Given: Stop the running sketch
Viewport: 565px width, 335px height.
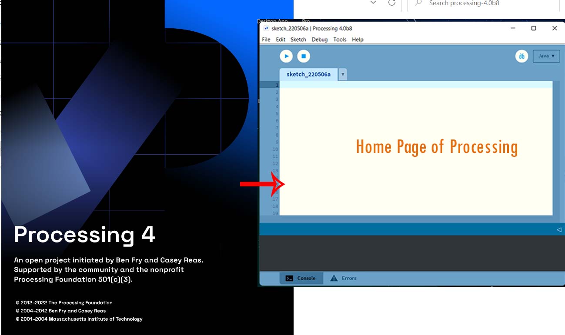Looking at the screenshot, I should 304,56.
